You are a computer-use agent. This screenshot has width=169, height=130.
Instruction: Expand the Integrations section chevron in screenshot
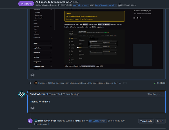point(51,62)
